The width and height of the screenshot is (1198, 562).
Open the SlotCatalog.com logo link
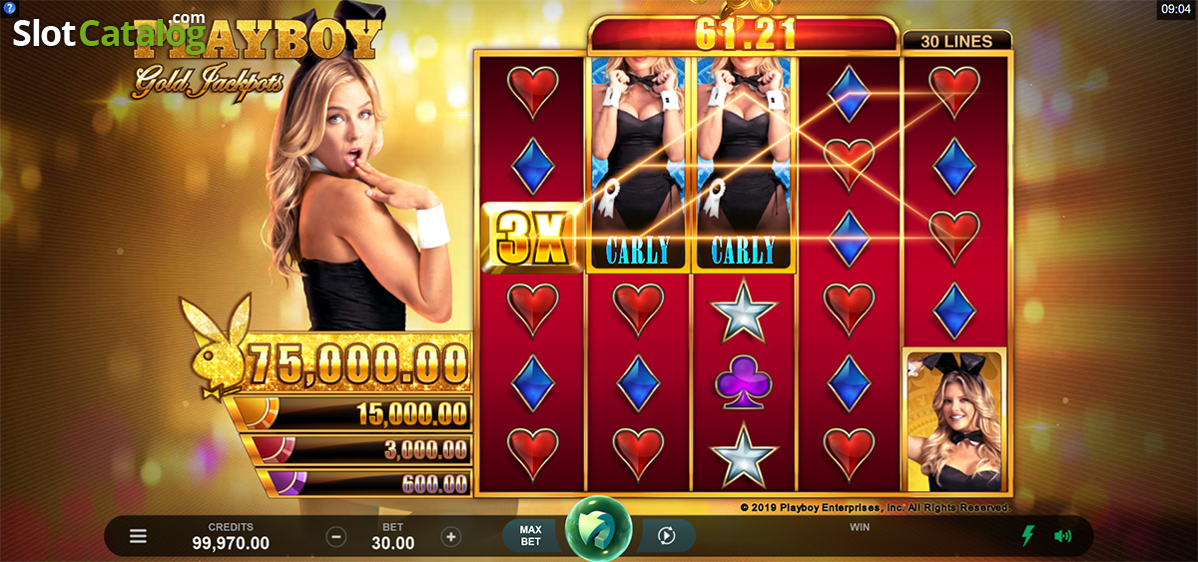(x=109, y=32)
